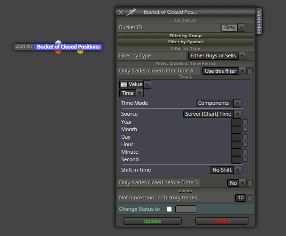Image resolution: width=286 pixels, height=236 pixels.
Task: Toggle the Second row checkbox
Action: coord(245,159)
